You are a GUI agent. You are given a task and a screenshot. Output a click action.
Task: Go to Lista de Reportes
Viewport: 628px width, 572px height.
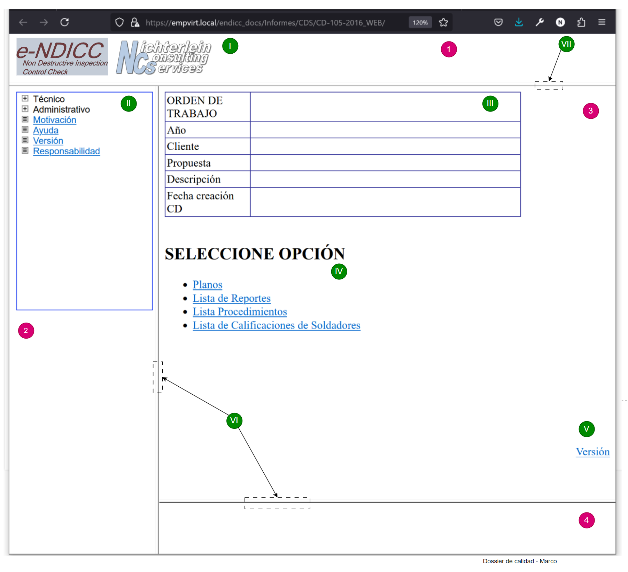(x=231, y=298)
